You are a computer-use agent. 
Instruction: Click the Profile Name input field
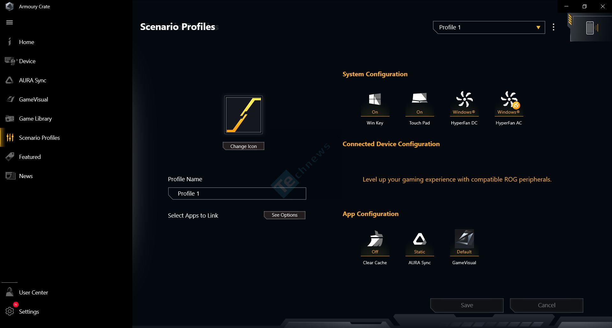237,193
